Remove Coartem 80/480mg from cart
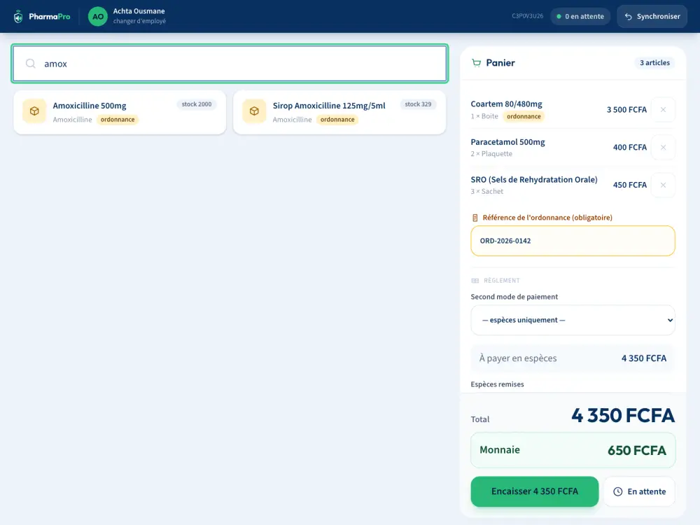The height and width of the screenshot is (525, 700). (663, 109)
